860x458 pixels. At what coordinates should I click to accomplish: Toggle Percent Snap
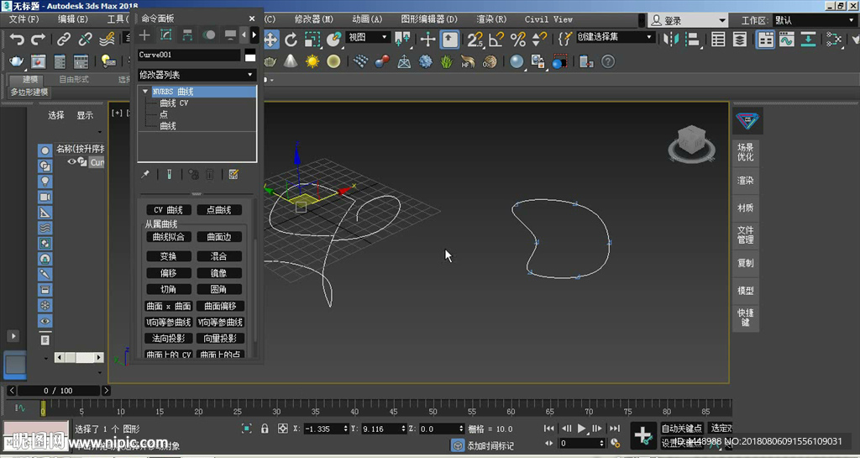(x=517, y=39)
